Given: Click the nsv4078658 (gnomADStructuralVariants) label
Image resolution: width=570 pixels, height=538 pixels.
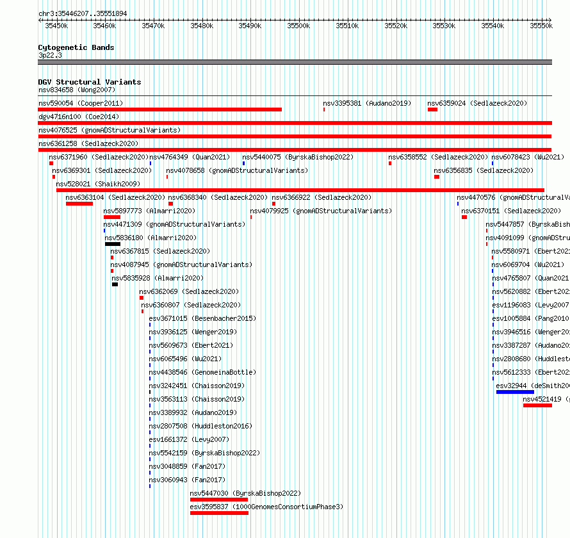Looking at the screenshot, I should [x=237, y=170].
